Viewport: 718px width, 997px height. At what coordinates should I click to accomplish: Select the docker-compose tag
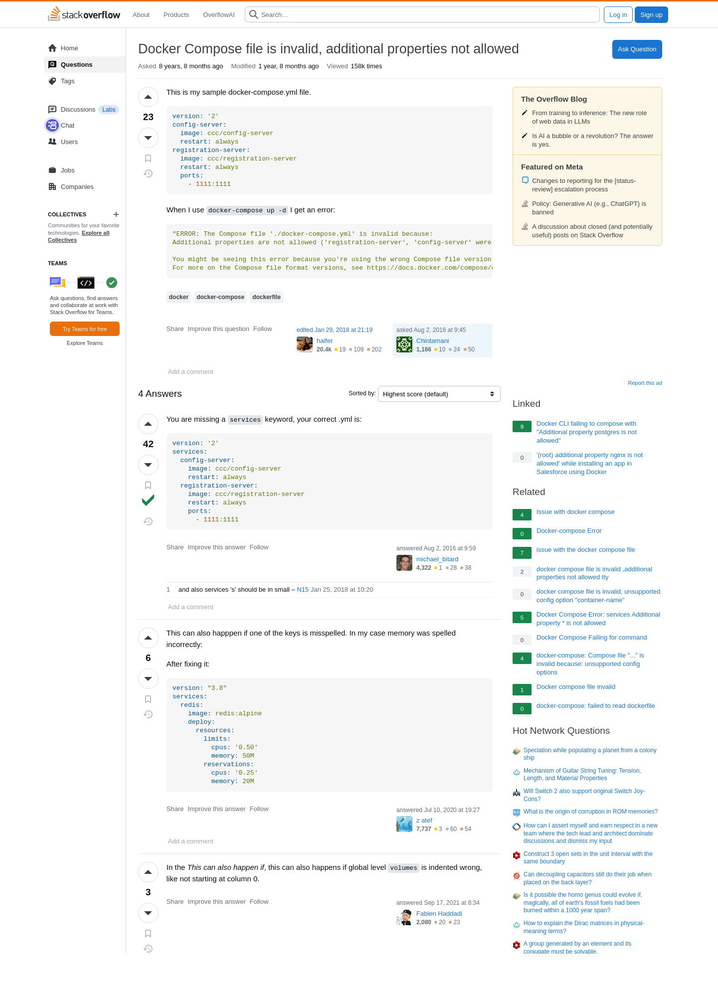tap(220, 297)
